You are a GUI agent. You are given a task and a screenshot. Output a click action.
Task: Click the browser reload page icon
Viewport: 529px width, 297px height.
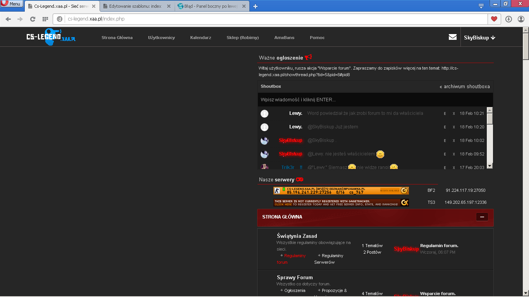pyautogui.click(x=33, y=19)
